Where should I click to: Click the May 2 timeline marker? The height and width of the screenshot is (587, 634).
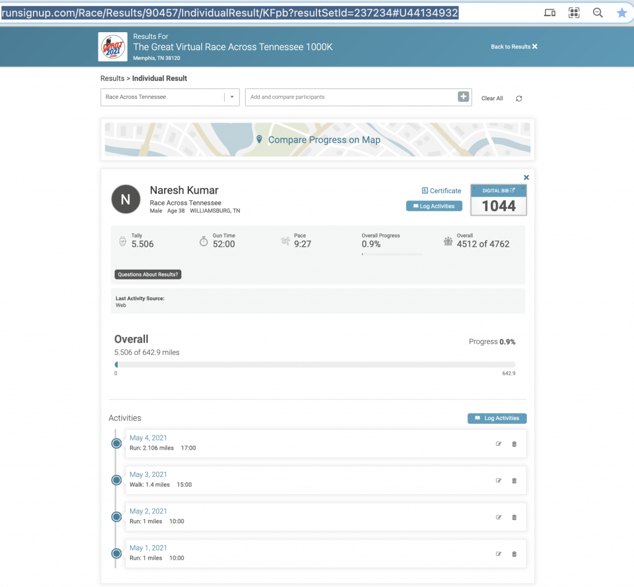[x=116, y=517]
